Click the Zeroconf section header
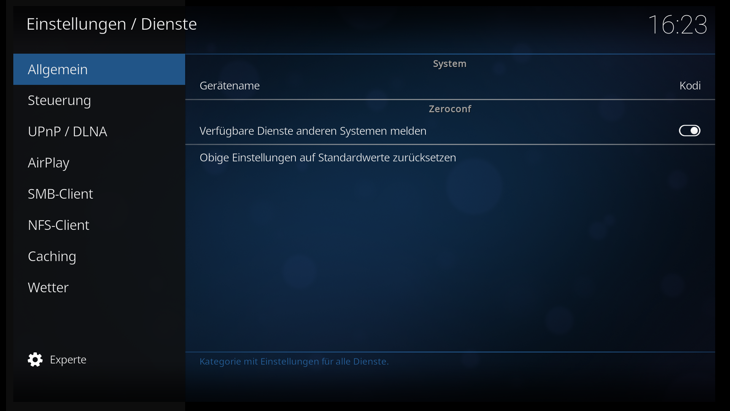Image resolution: width=730 pixels, height=411 pixels. point(450,109)
